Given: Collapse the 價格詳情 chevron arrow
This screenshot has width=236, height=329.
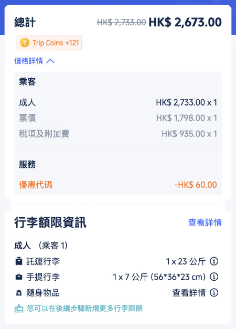Looking at the screenshot, I should coord(50,61).
